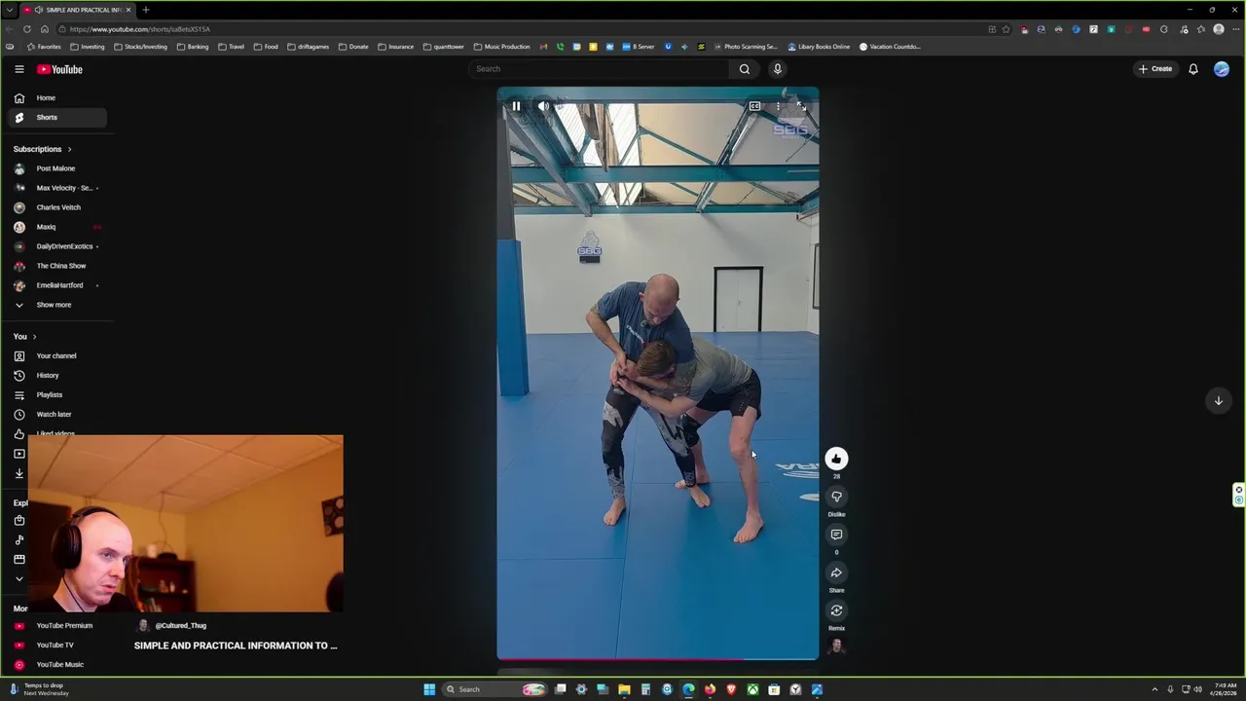Click the YouTube search box

click(x=599, y=69)
